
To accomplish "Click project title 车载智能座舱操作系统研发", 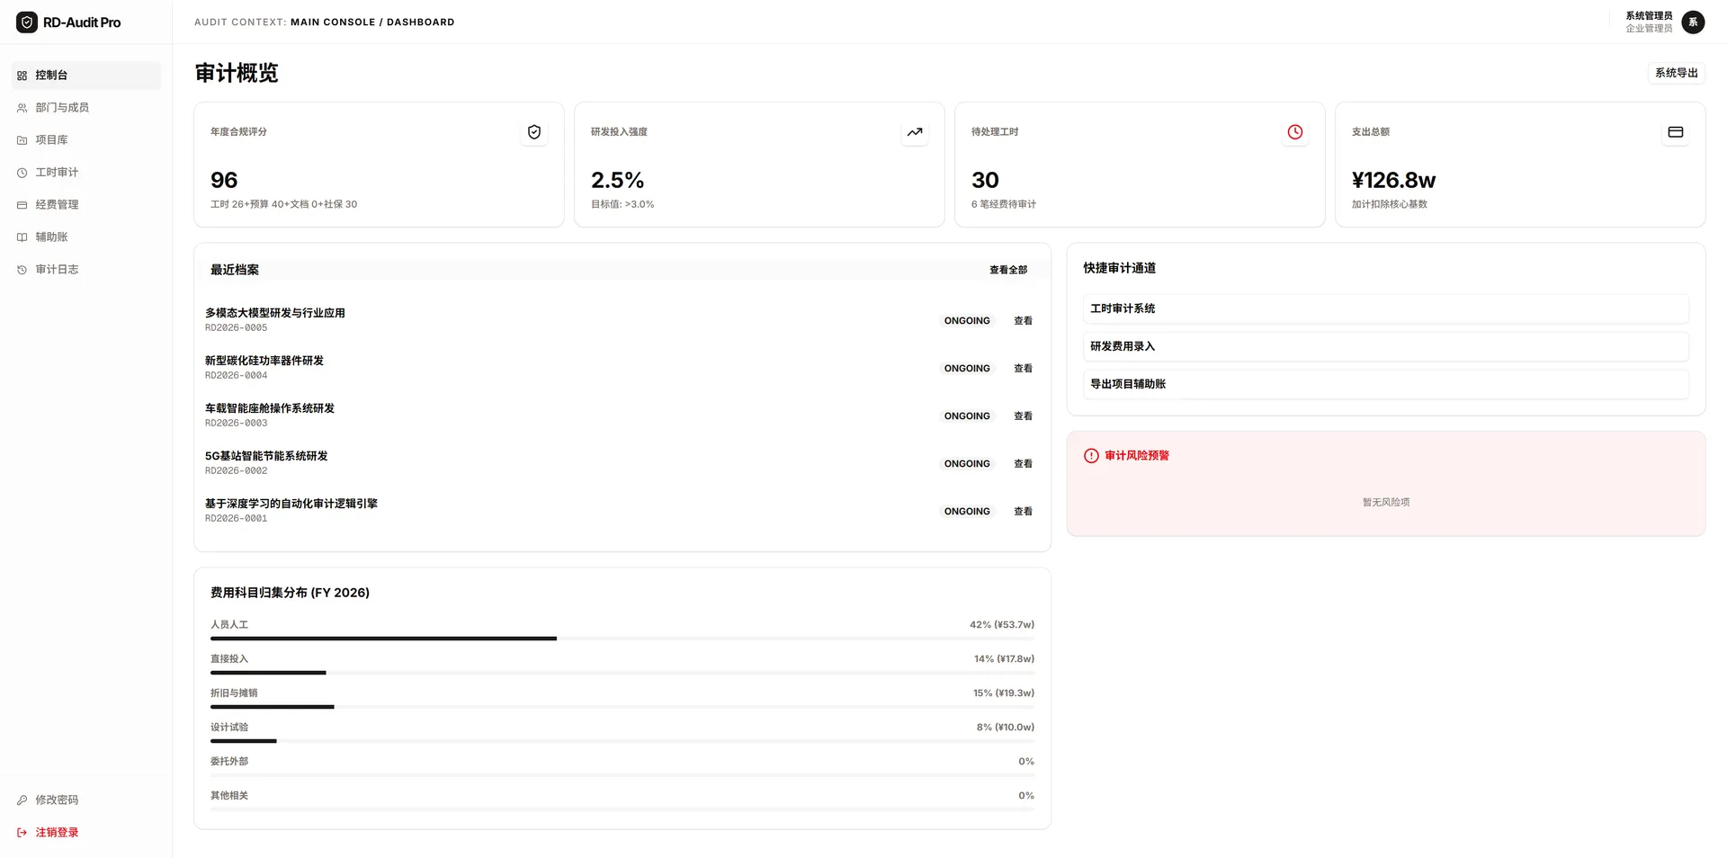I will pos(270,408).
